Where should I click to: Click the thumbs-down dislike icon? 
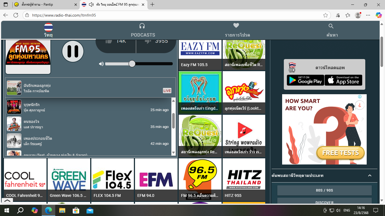tap(148, 41)
